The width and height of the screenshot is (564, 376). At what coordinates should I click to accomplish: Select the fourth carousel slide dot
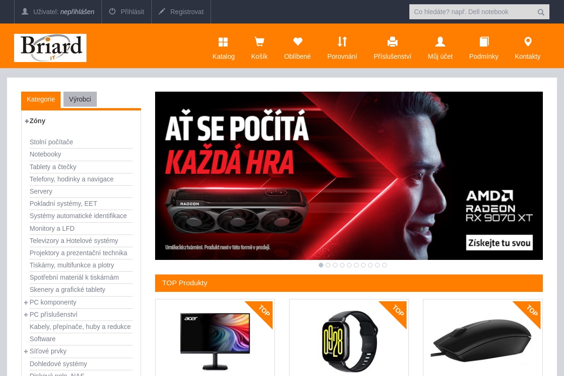click(342, 265)
